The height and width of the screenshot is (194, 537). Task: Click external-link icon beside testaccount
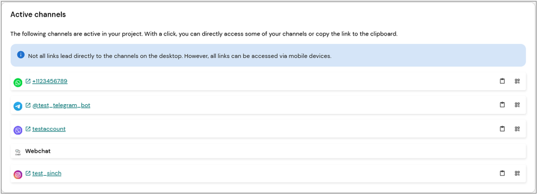point(28,129)
